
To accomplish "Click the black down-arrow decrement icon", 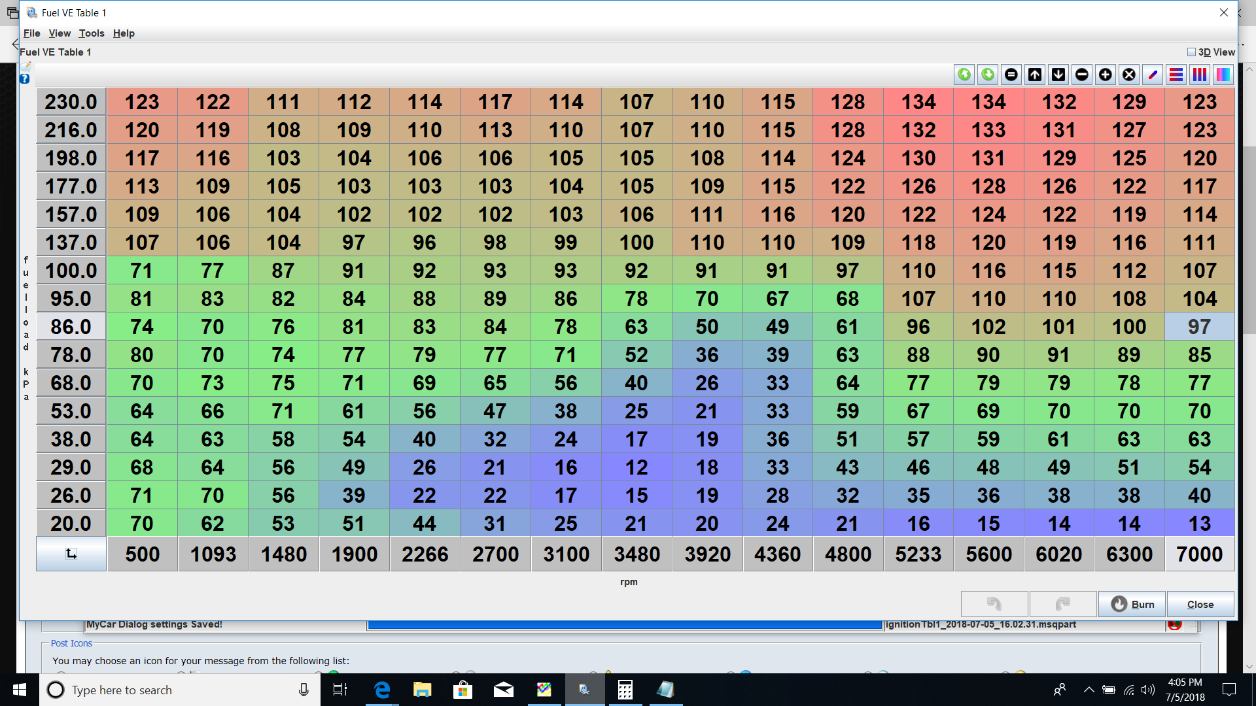I will [1058, 75].
